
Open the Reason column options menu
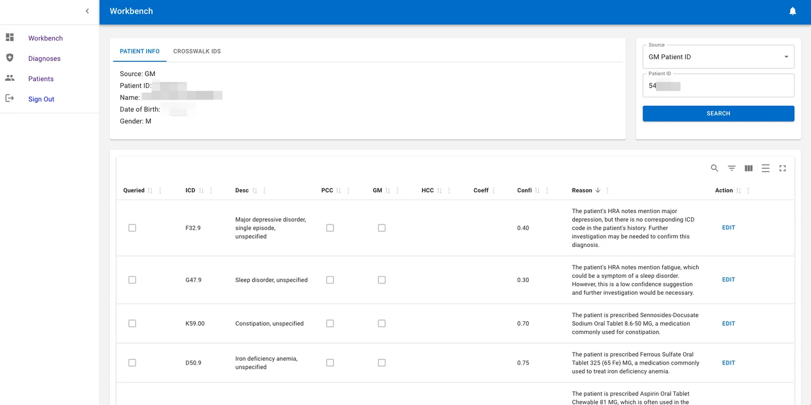pos(608,190)
